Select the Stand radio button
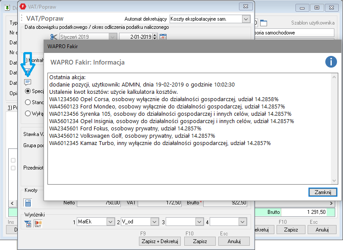This screenshot has width=343, height=250. [x=28, y=102]
